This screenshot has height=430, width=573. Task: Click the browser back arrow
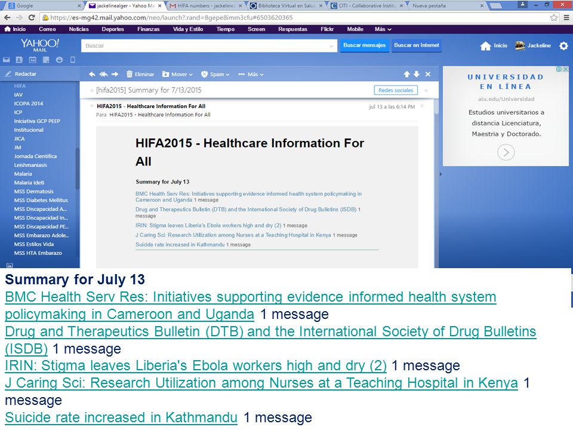(x=7, y=17)
